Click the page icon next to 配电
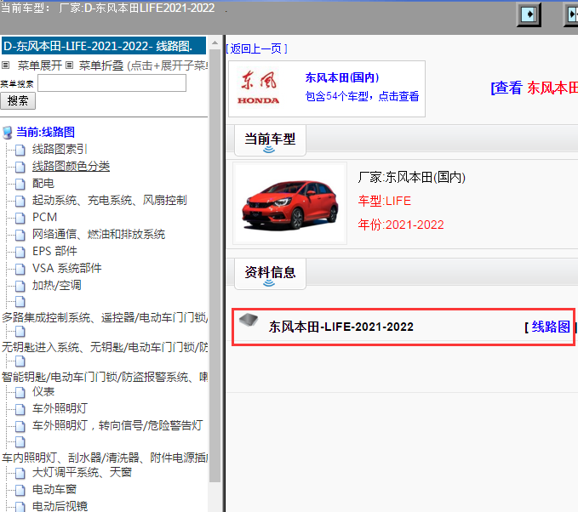The width and height of the screenshot is (578, 512). [20, 184]
